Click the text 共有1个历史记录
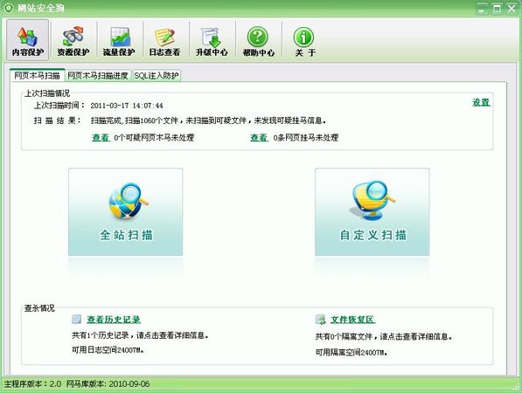 (100, 335)
